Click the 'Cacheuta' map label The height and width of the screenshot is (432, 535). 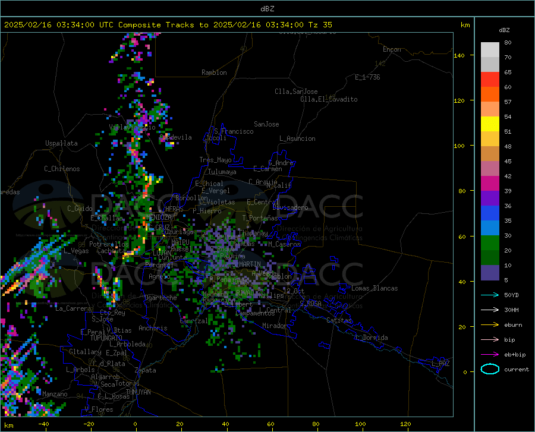pos(111,251)
